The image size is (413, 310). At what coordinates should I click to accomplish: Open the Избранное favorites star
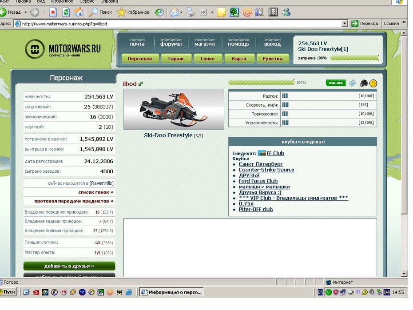(133, 12)
